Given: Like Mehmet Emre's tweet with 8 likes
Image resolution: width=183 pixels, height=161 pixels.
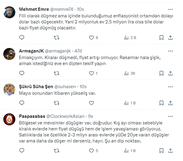Looking at the screenshot, I should pos(92,37).
